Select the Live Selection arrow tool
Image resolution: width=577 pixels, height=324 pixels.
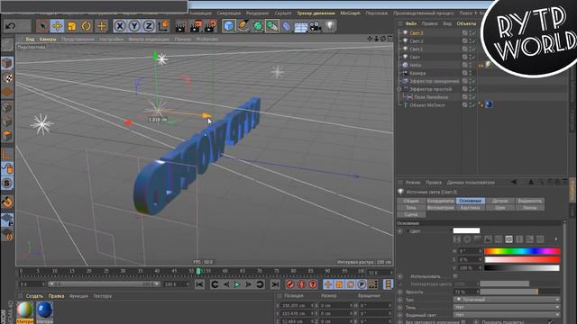(42, 26)
